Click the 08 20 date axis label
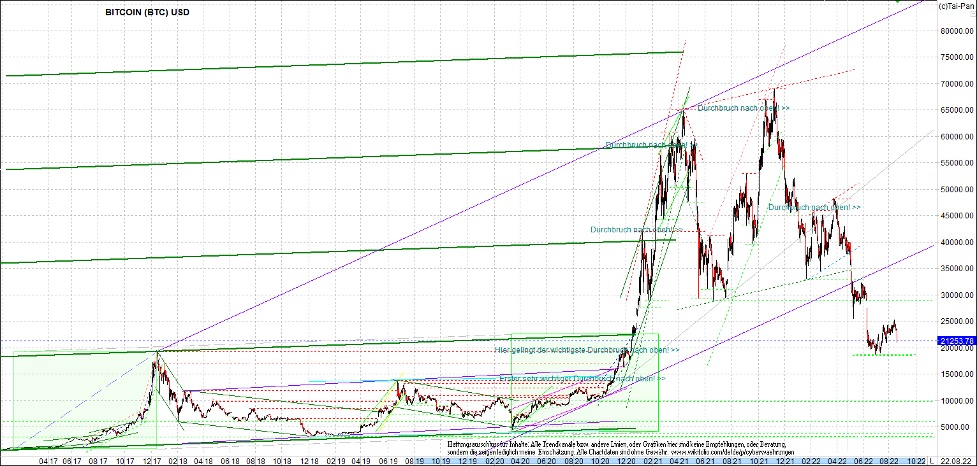Image resolution: width=977 pixels, height=466 pixels. [x=573, y=461]
